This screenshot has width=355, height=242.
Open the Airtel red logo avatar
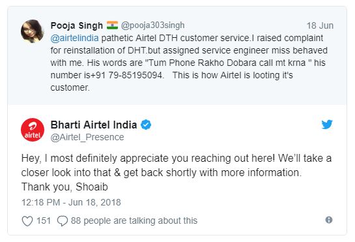coord(33,130)
